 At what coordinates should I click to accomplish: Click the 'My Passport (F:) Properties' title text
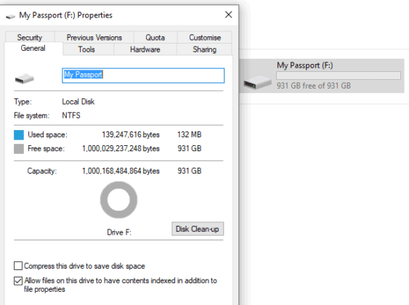point(65,15)
